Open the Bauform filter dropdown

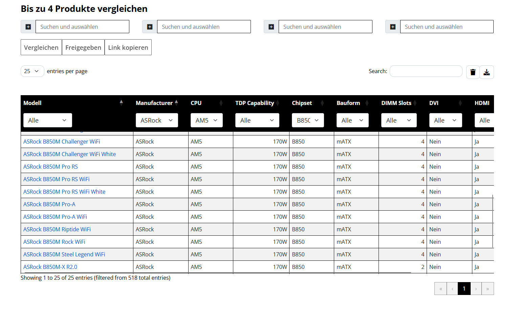coord(352,120)
